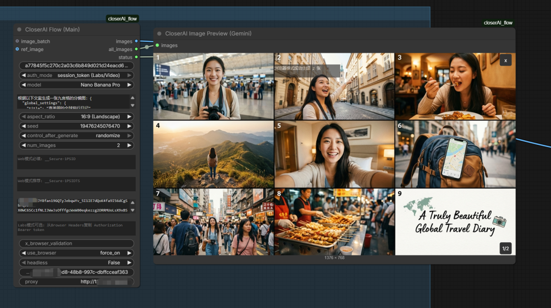Switch auth_mode to previous option

pyautogui.click(x=23, y=75)
